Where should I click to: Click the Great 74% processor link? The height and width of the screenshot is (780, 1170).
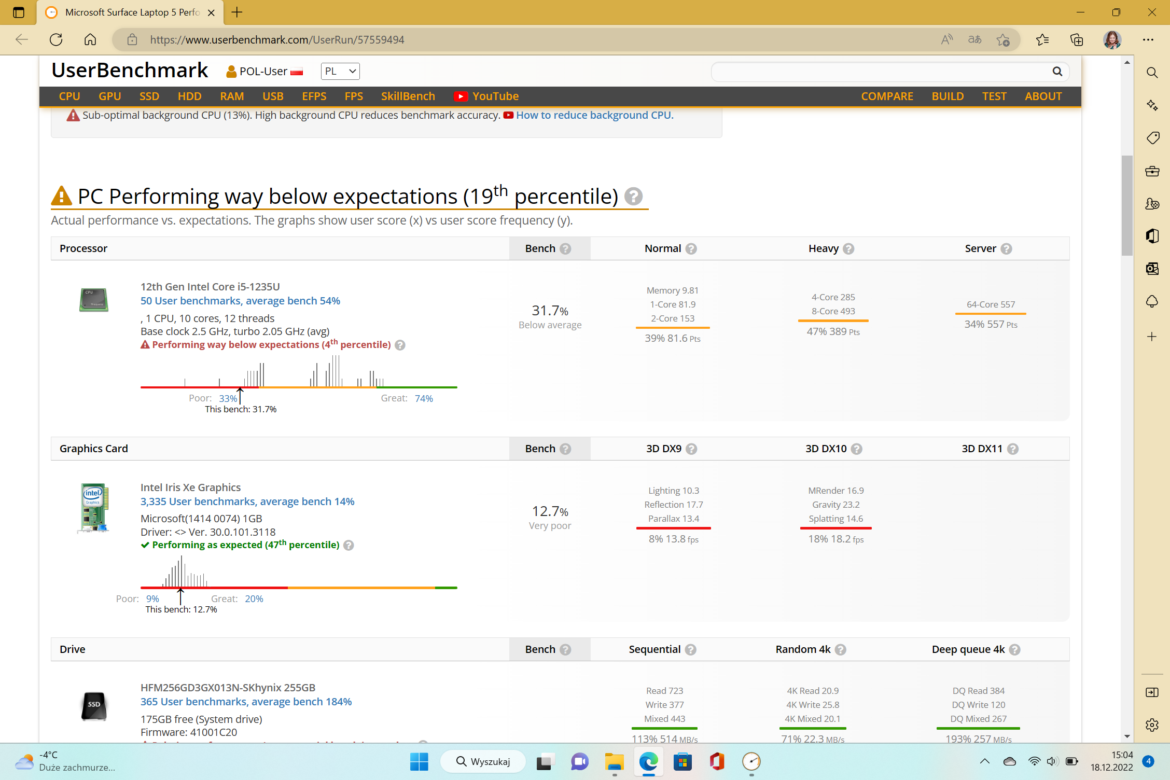(424, 398)
